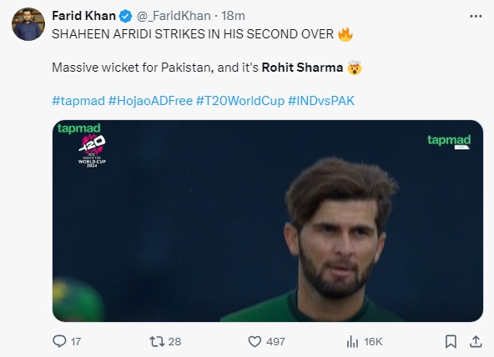Open the share upload icon
The width and height of the screenshot is (494, 357).
coord(476,341)
